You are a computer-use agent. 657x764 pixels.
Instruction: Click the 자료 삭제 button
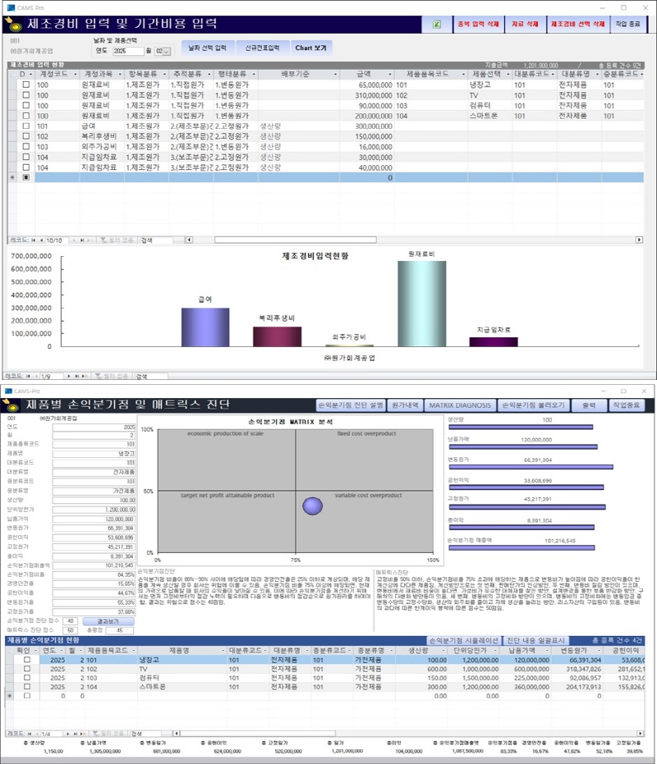525,24
